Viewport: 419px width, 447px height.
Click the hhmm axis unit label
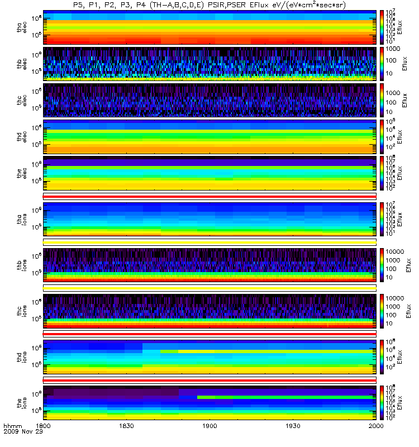pyautogui.click(x=12, y=426)
